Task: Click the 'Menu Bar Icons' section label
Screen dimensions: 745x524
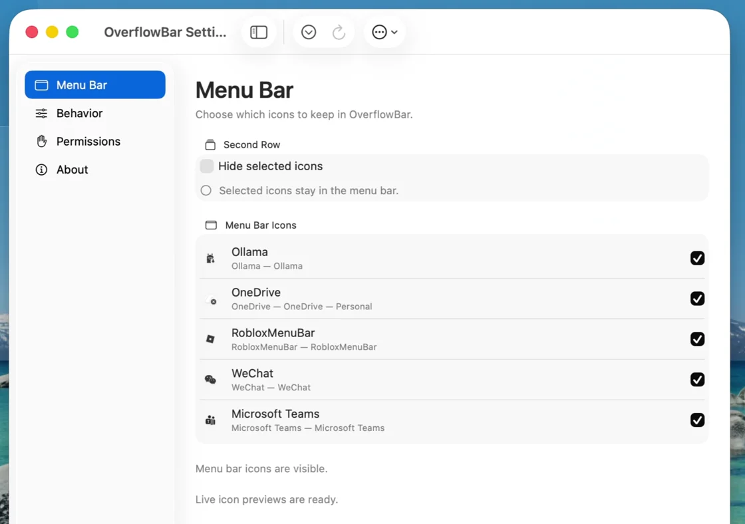Action: (261, 225)
